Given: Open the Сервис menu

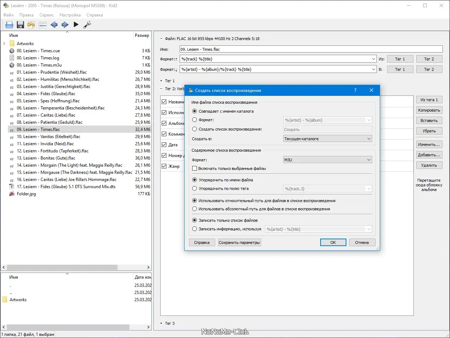Looking at the screenshot, I should [x=47, y=15].
